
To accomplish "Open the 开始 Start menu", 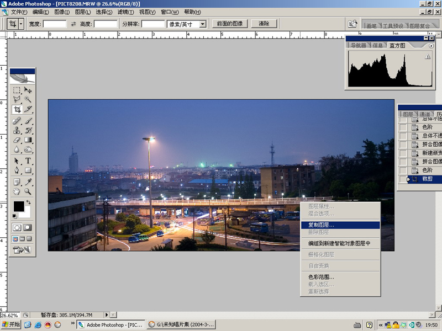I will click(11, 324).
